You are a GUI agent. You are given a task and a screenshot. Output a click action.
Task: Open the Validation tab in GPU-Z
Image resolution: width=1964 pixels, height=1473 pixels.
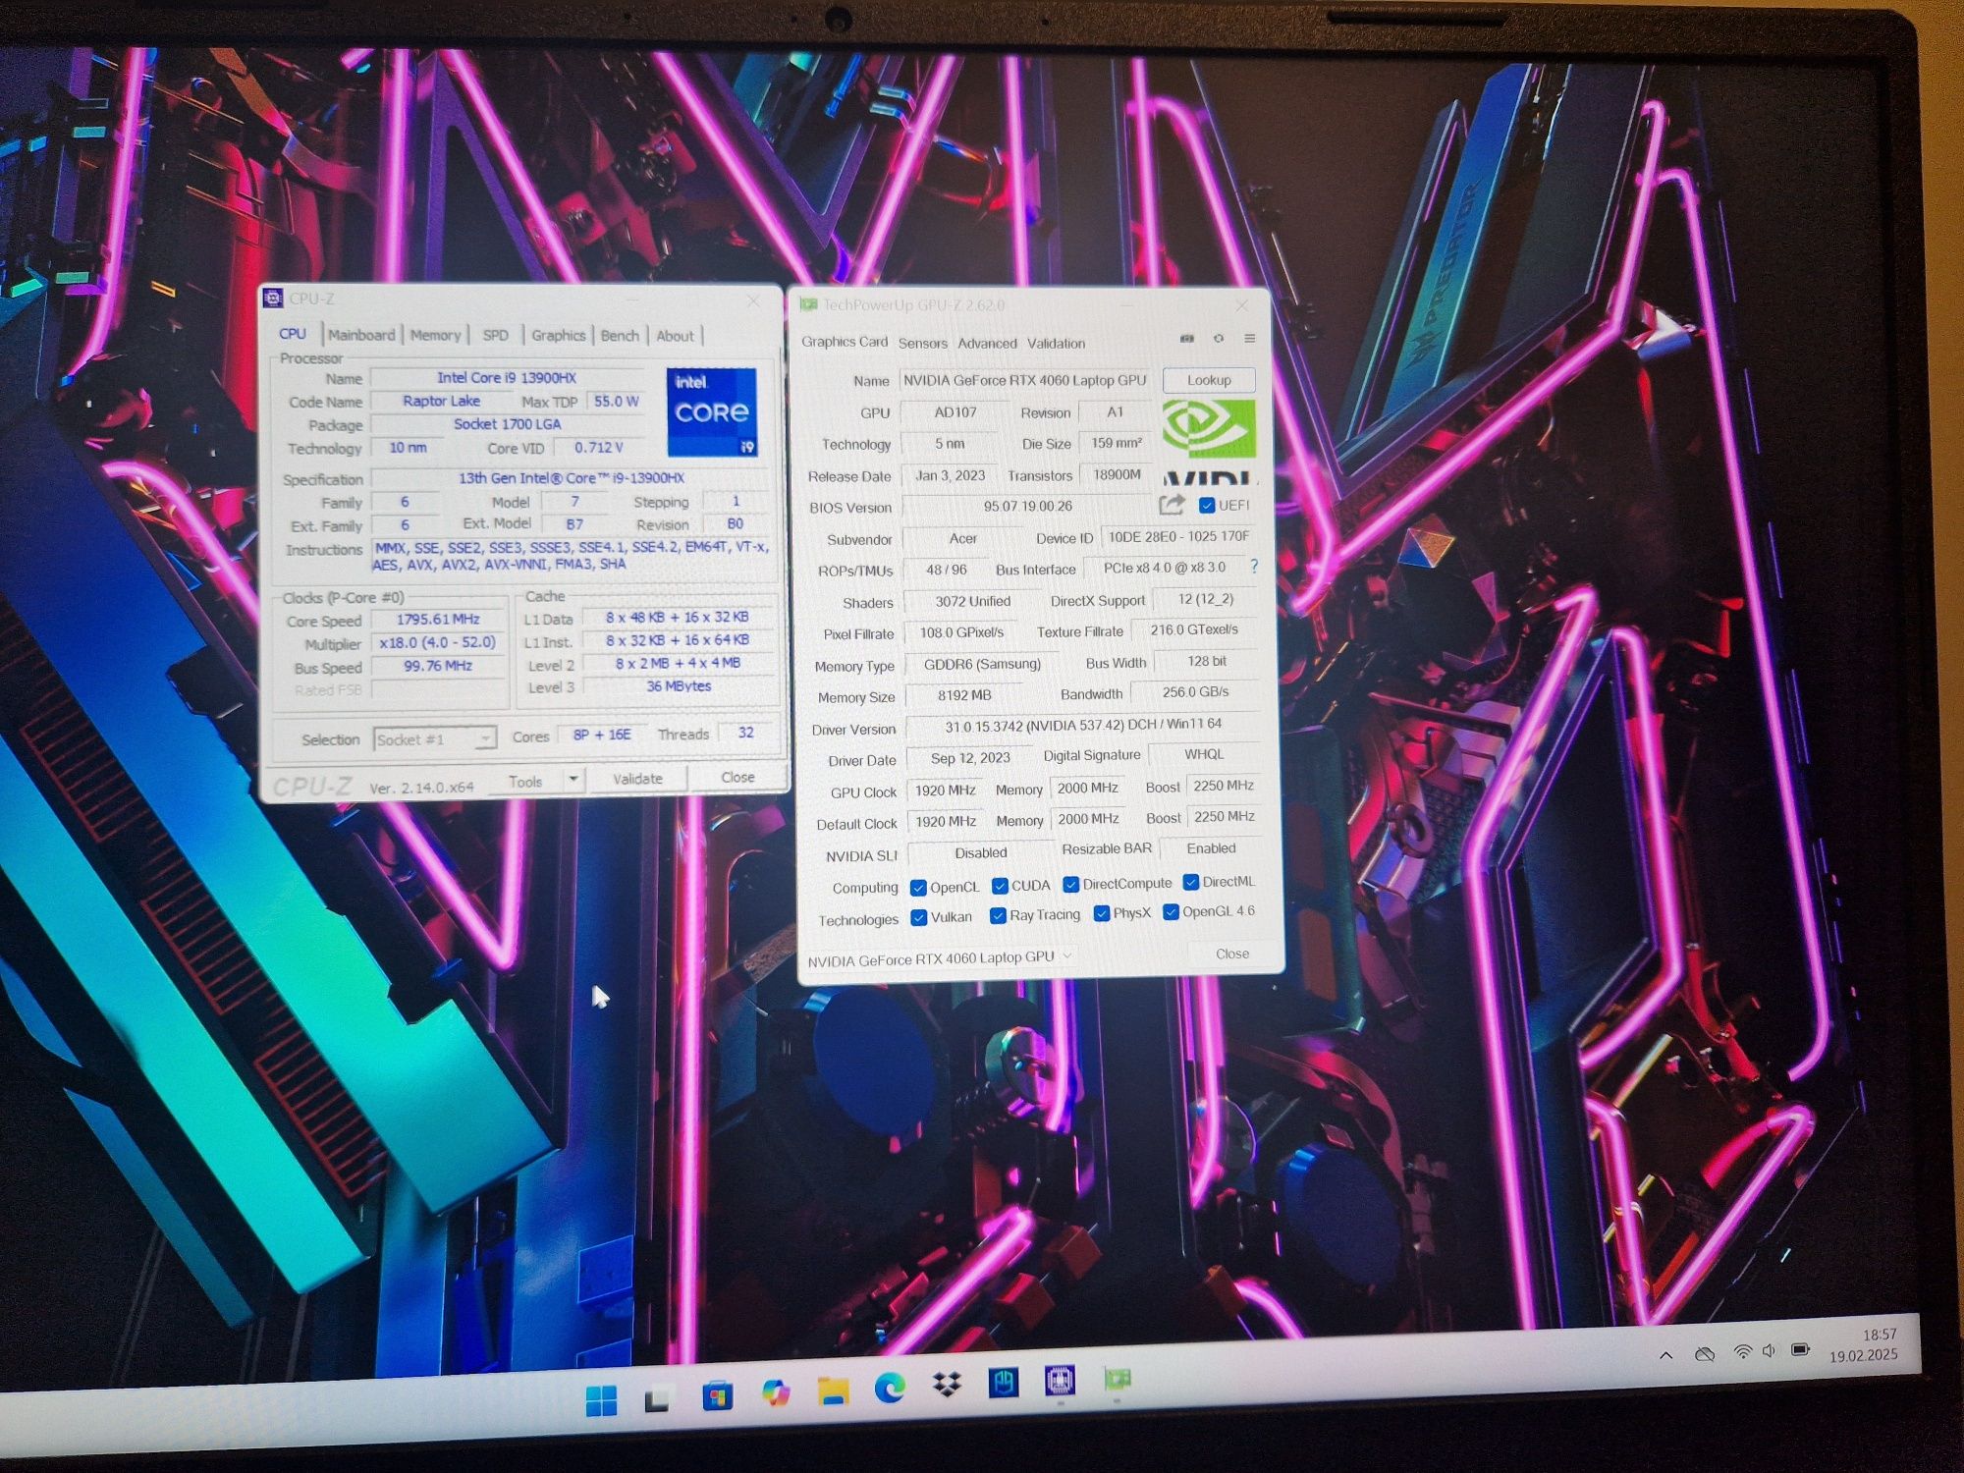(1056, 343)
